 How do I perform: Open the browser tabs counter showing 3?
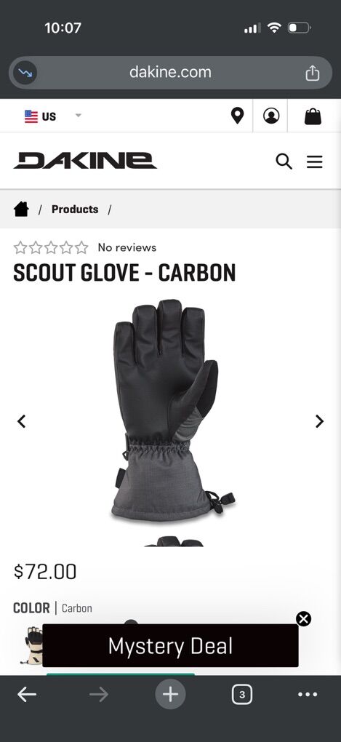click(242, 694)
